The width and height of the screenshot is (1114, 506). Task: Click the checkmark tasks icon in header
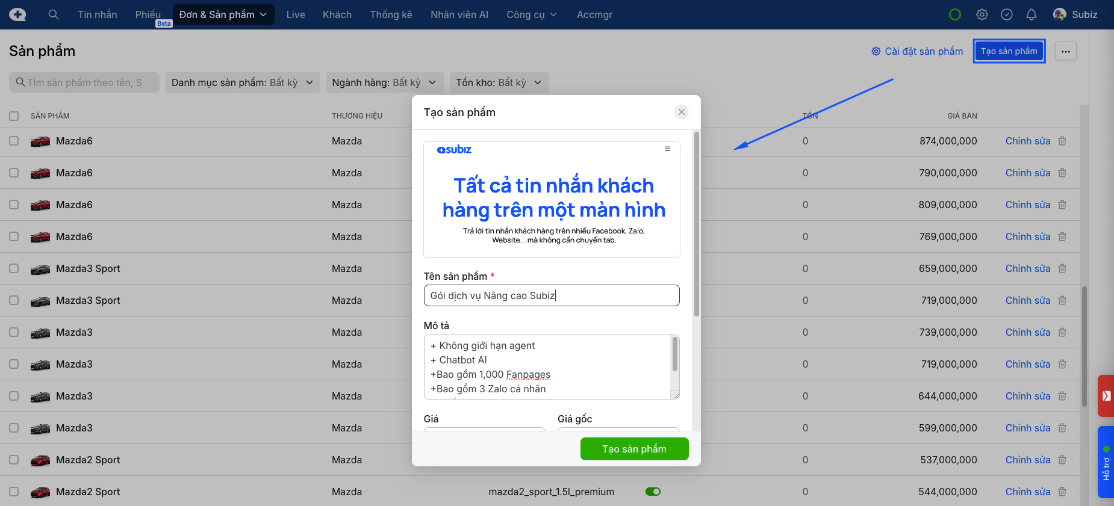coord(1007,14)
